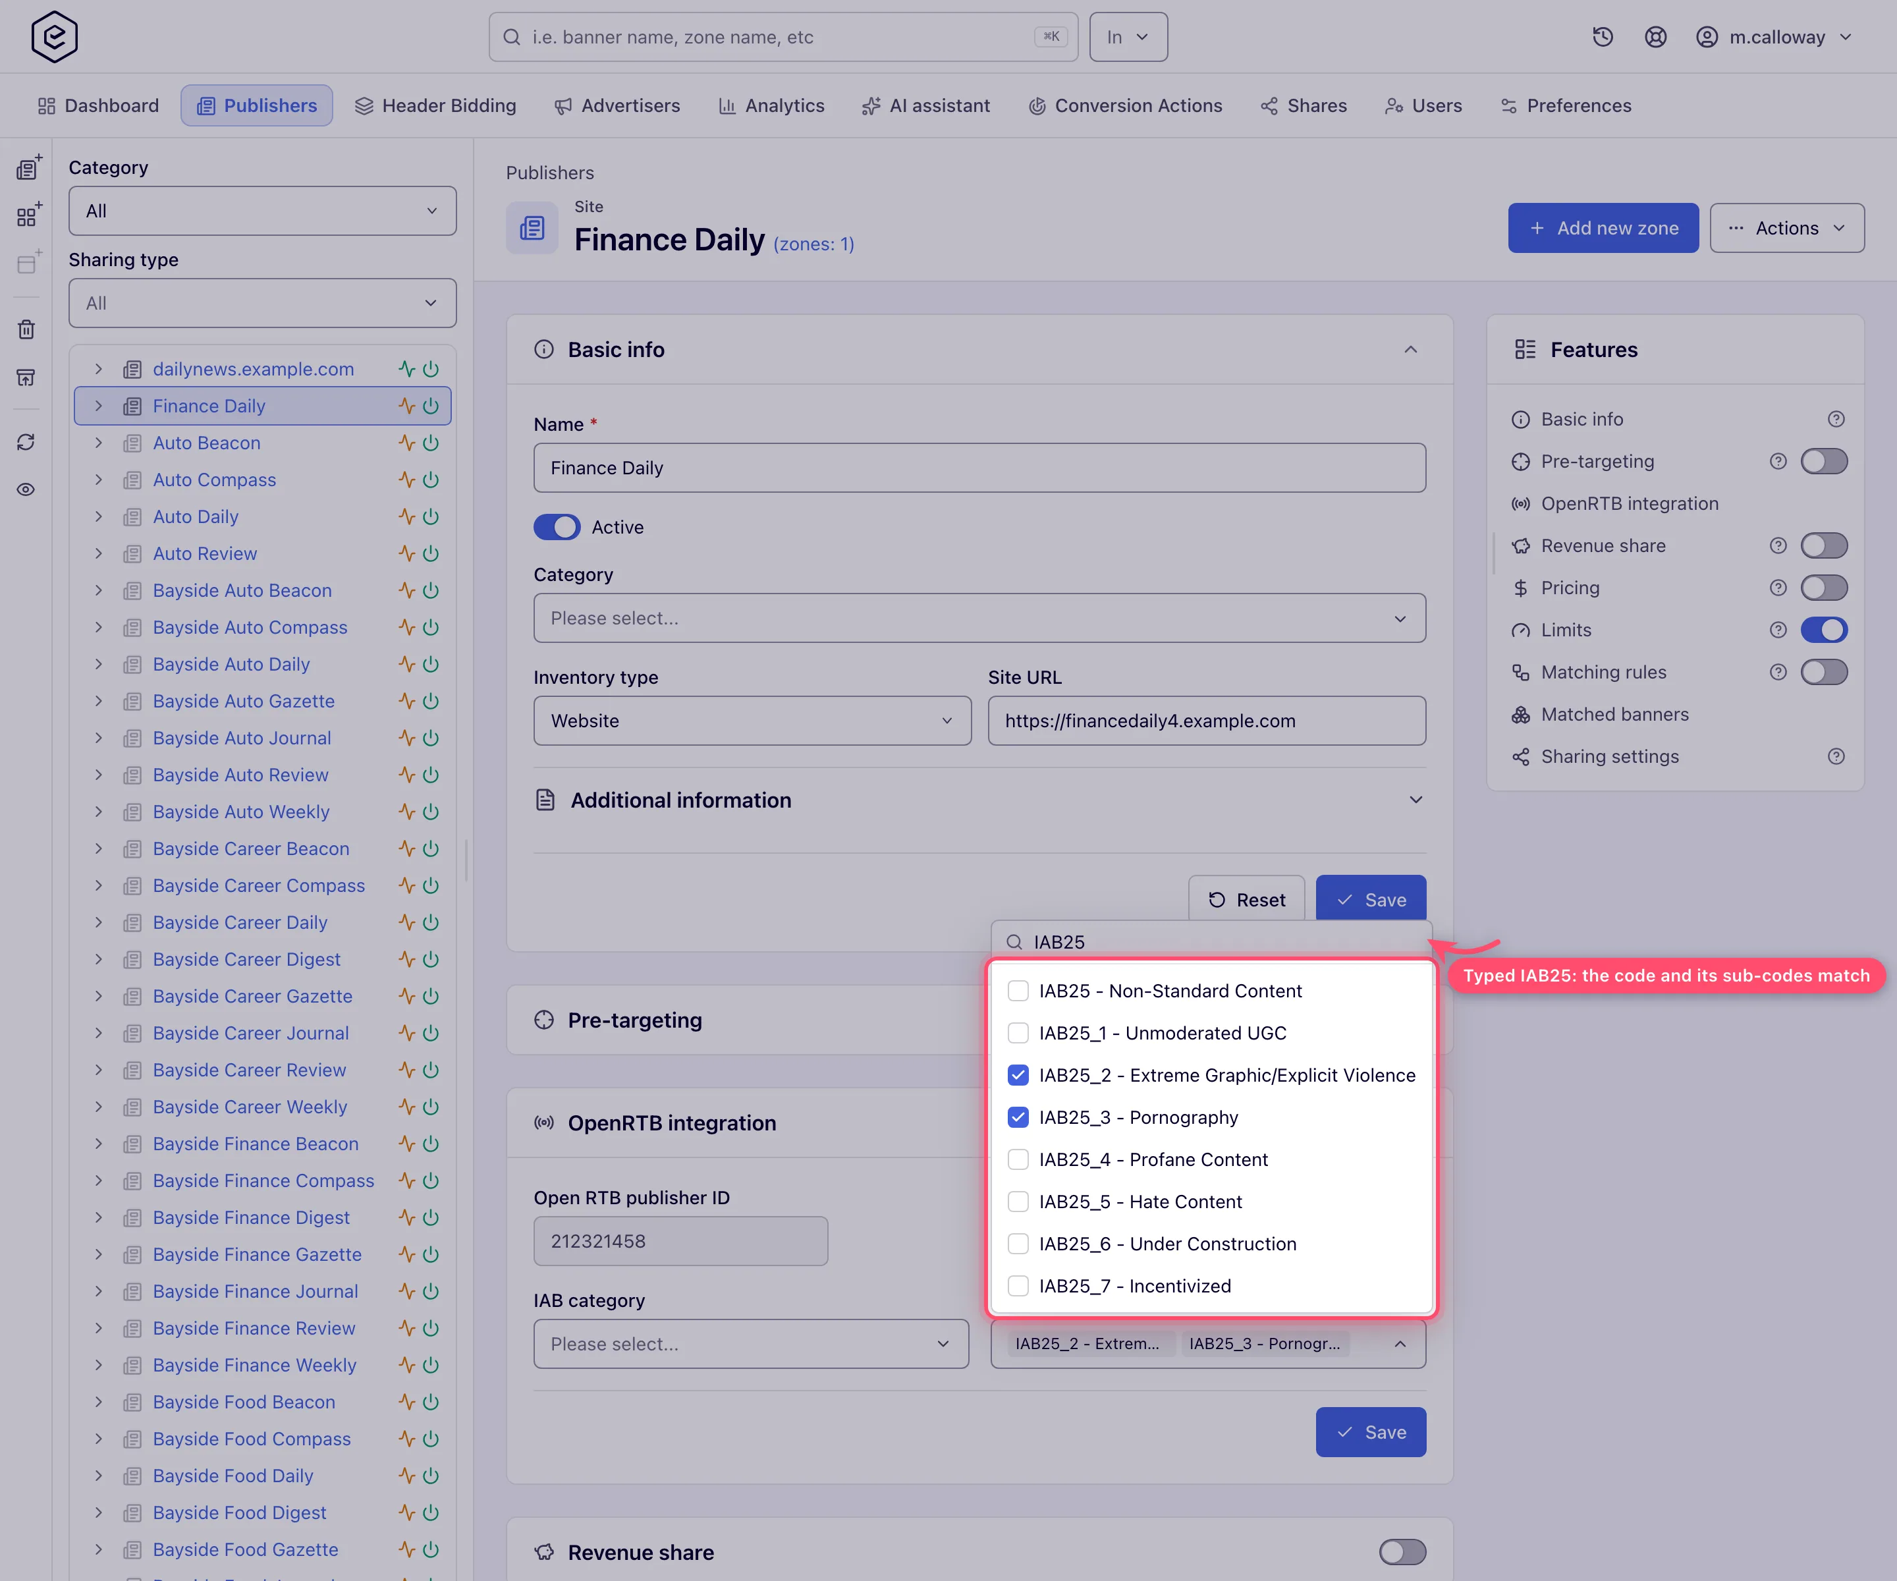
Task: Enable the Pricing feature toggle
Action: pyautogui.click(x=1824, y=588)
